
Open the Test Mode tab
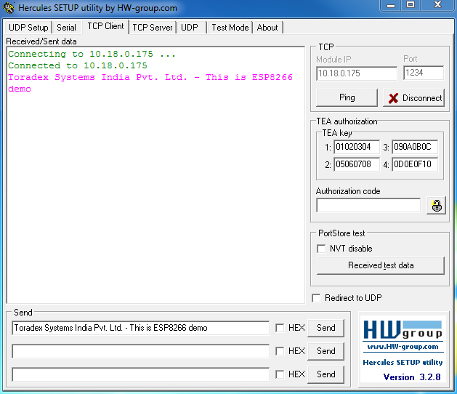point(230,28)
